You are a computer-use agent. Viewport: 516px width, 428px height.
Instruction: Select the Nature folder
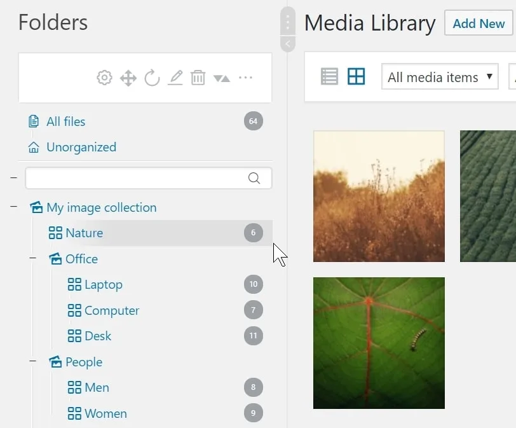pyautogui.click(x=85, y=233)
